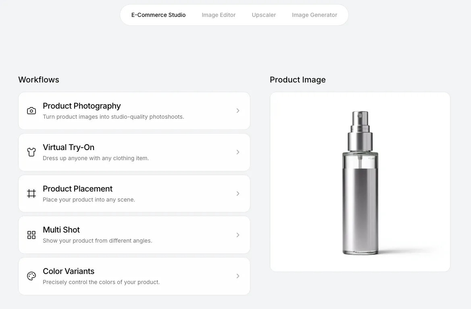This screenshot has height=309, width=471.
Task: Switch to the Image Editor tab
Action: [219, 15]
